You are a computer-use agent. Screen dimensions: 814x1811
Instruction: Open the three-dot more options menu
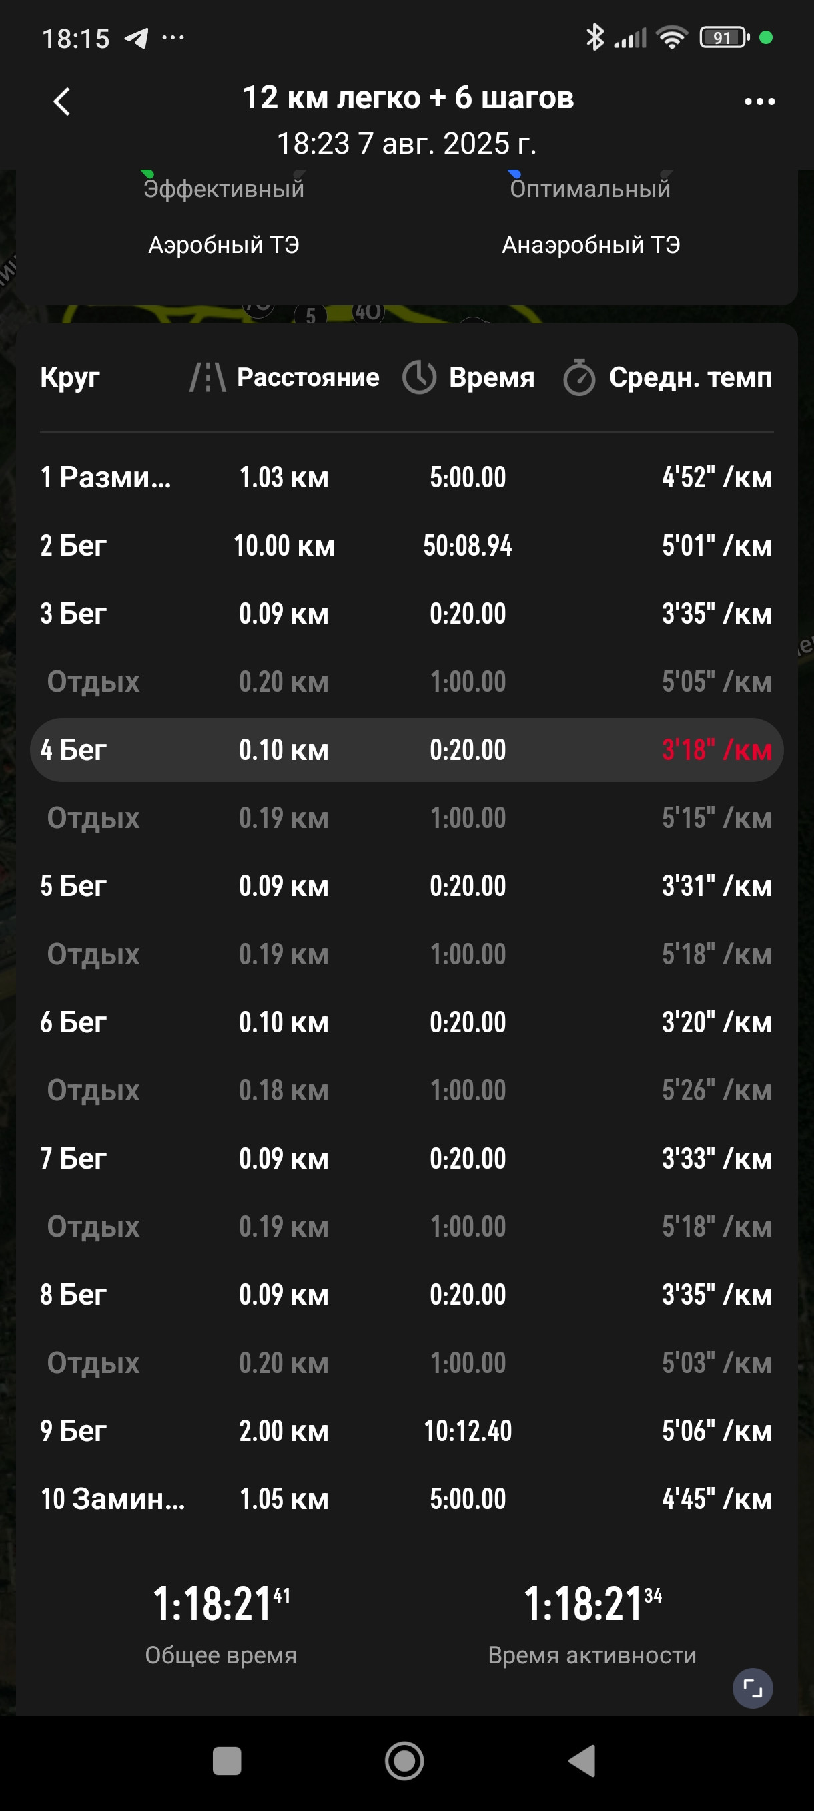(x=759, y=102)
